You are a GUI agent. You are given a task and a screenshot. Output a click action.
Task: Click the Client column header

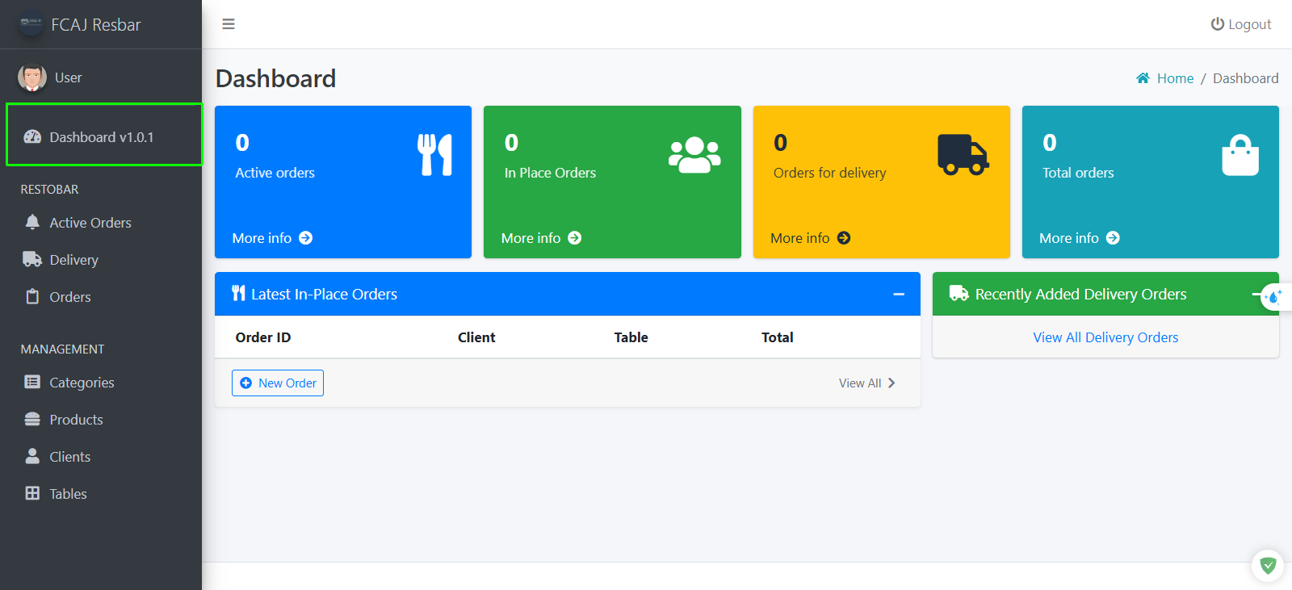(x=476, y=337)
